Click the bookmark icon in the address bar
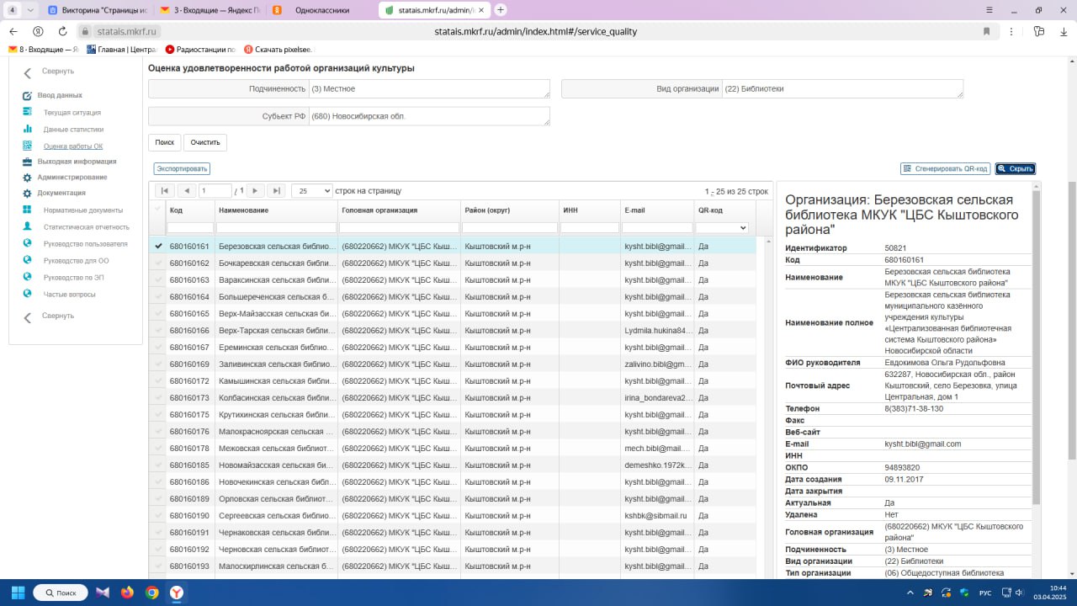The height and width of the screenshot is (606, 1077). [x=987, y=31]
